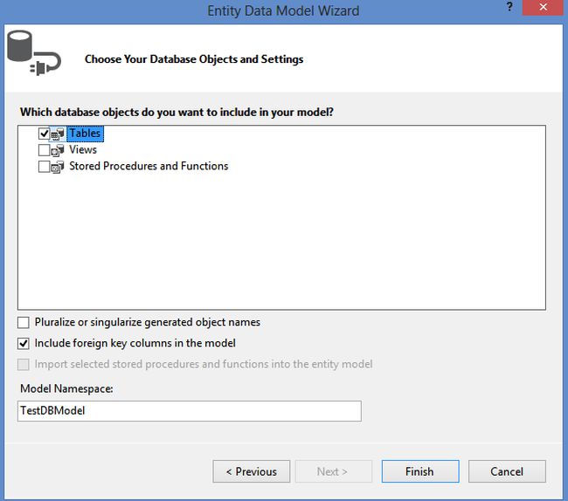Select the Views tree item label
The image size is (568, 501).
point(83,150)
